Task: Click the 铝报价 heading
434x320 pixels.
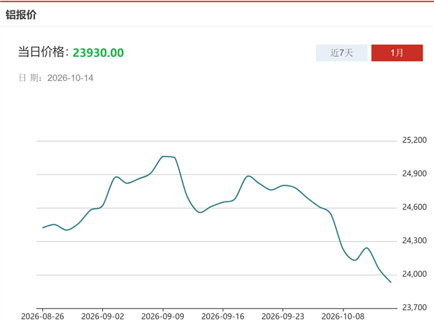Action: 21,15
